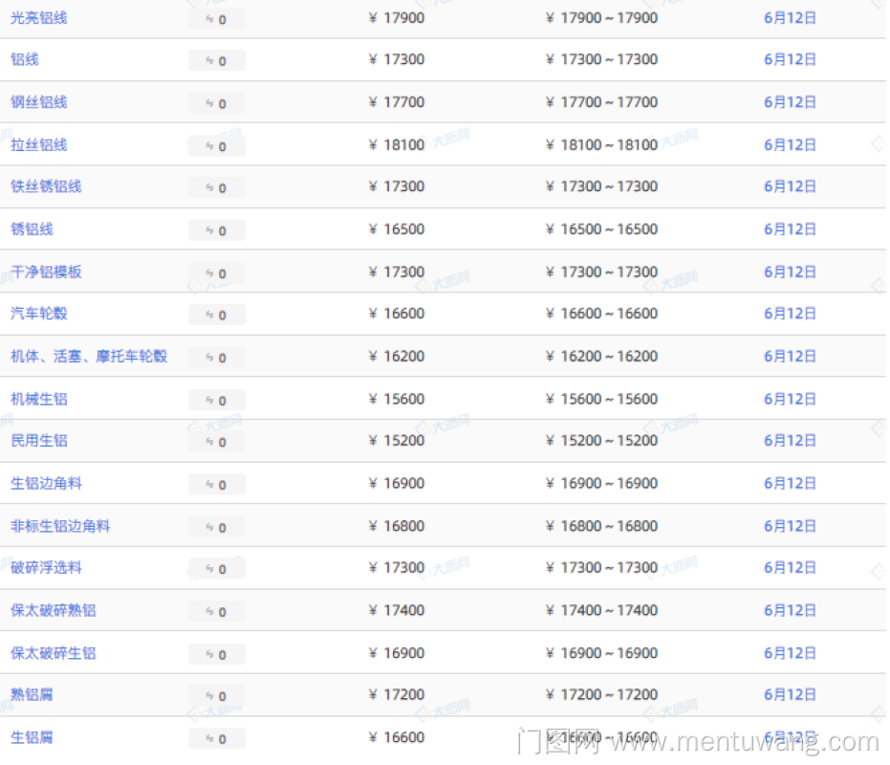Click the change badge in 锈铝线 row
Screen dimensions: 890x765
pos(217,230)
